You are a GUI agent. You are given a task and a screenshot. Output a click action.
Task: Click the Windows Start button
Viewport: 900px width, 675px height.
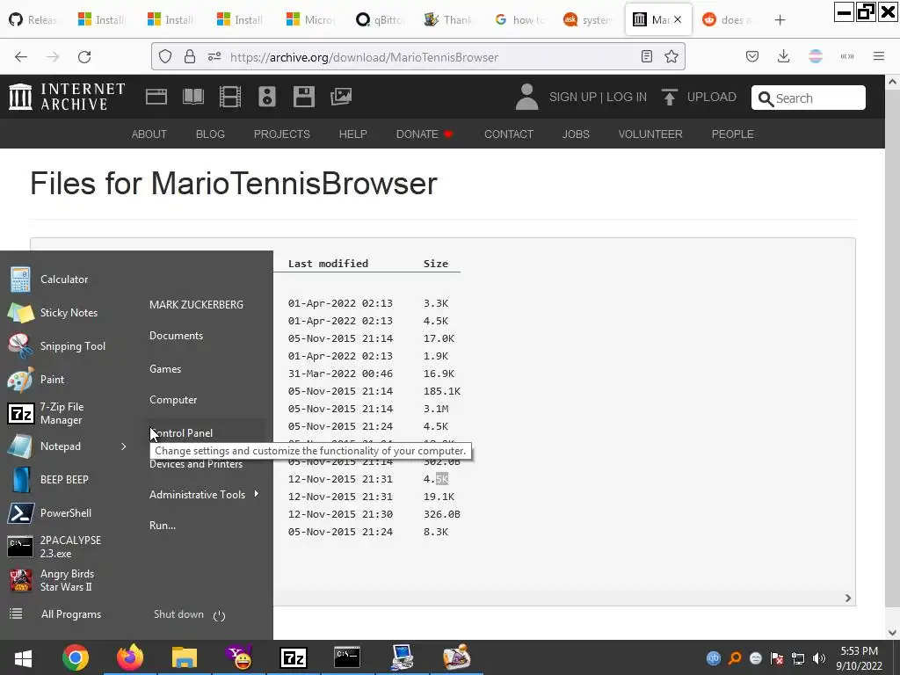[23, 657]
